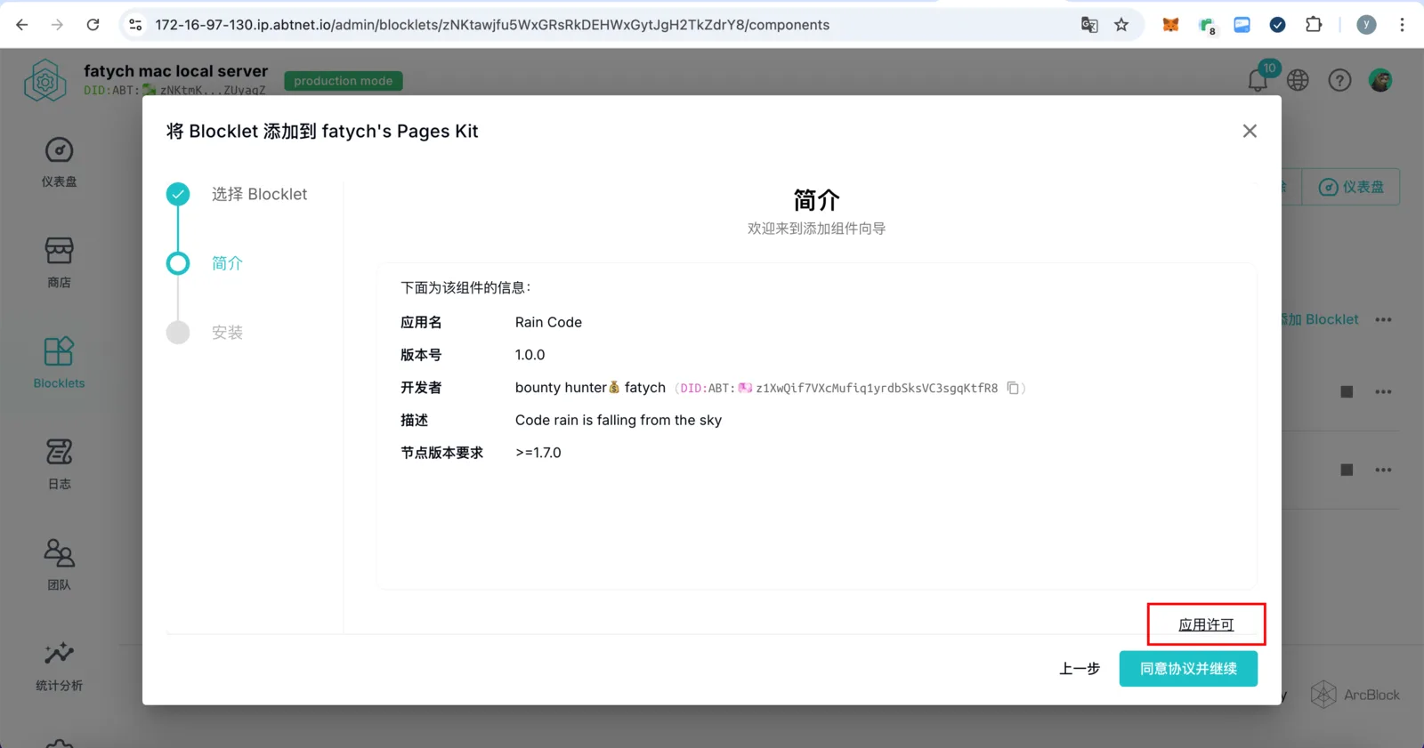Image resolution: width=1424 pixels, height=748 pixels.
Task: Click the 上一步 back button
Action: (x=1080, y=669)
